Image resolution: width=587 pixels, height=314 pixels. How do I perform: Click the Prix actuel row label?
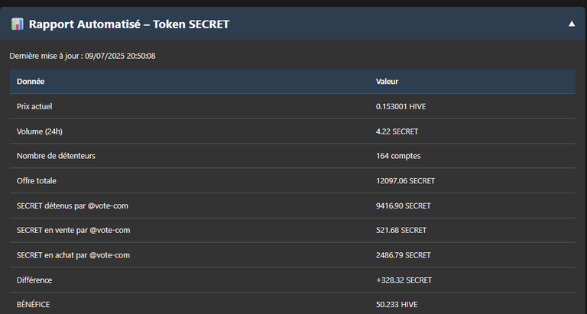point(34,106)
